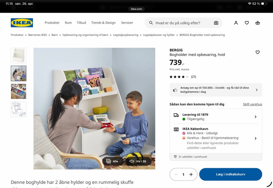273x188 pixels.
Task: Expand the credit application banner
Action: [x=216, y=90]
